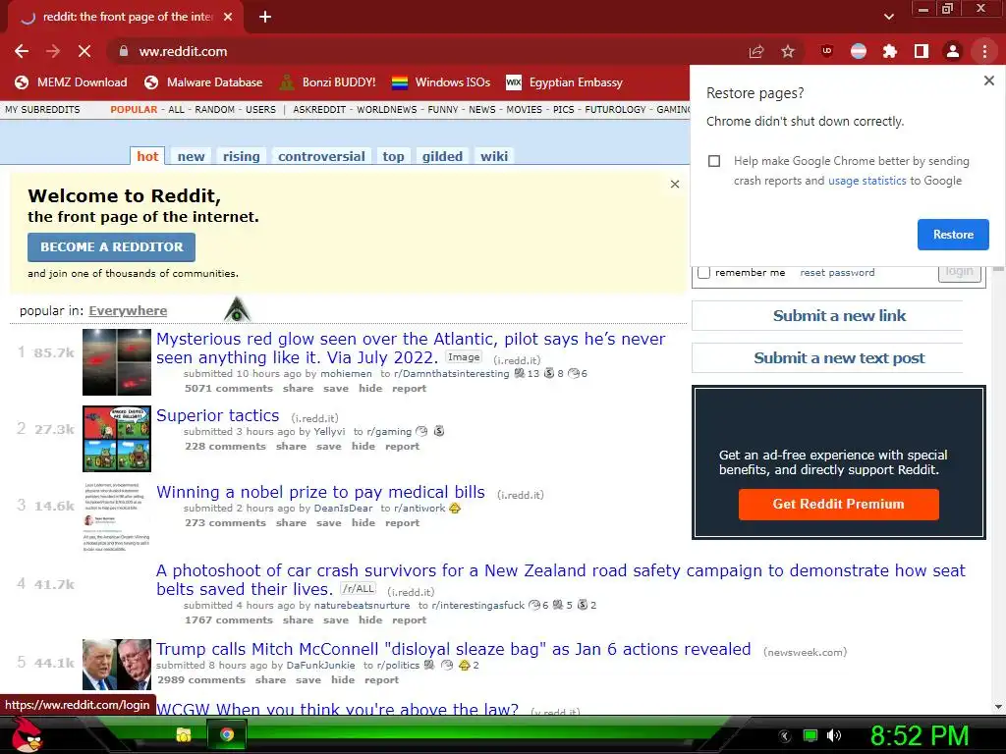The width and height of the screenshot is (1006, 754).
Task: Go back using the browser back arrow
Action: tap(22, 51)
